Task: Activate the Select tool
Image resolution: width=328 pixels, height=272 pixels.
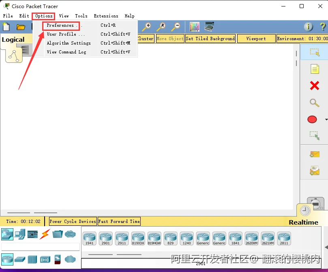Action: 315,52
